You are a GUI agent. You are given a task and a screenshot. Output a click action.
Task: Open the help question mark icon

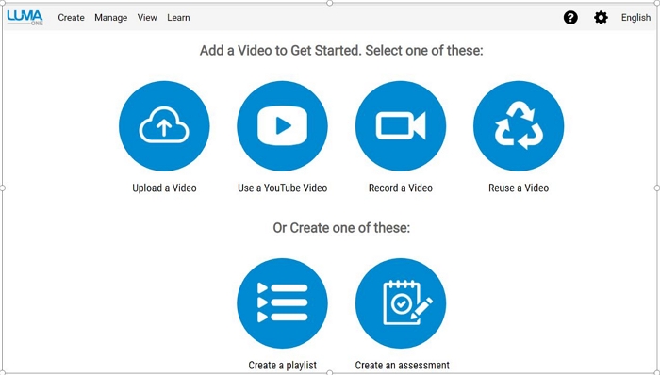(x=570, y=18)
